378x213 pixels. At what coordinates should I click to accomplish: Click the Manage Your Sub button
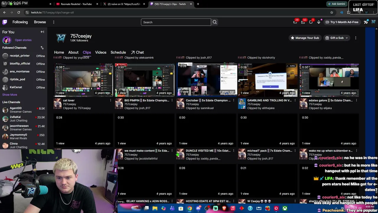click(x=305, y=38)
